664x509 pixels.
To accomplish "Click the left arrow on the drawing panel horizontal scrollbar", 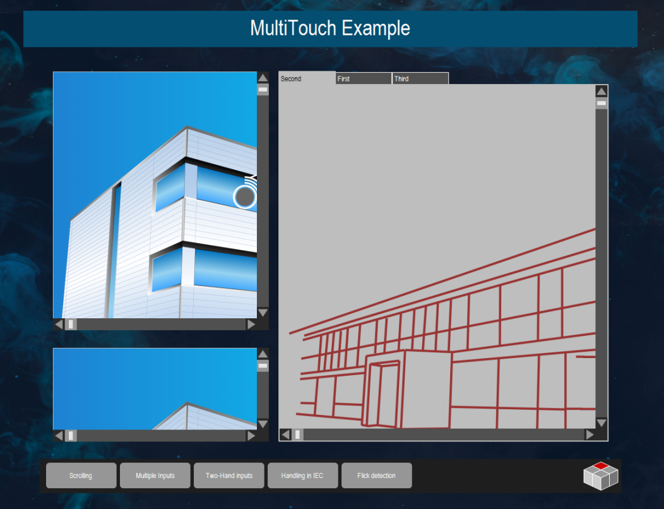I will (x=285, y=434).
